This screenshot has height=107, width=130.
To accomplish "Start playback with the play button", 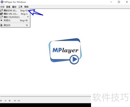I will [1, 101].
